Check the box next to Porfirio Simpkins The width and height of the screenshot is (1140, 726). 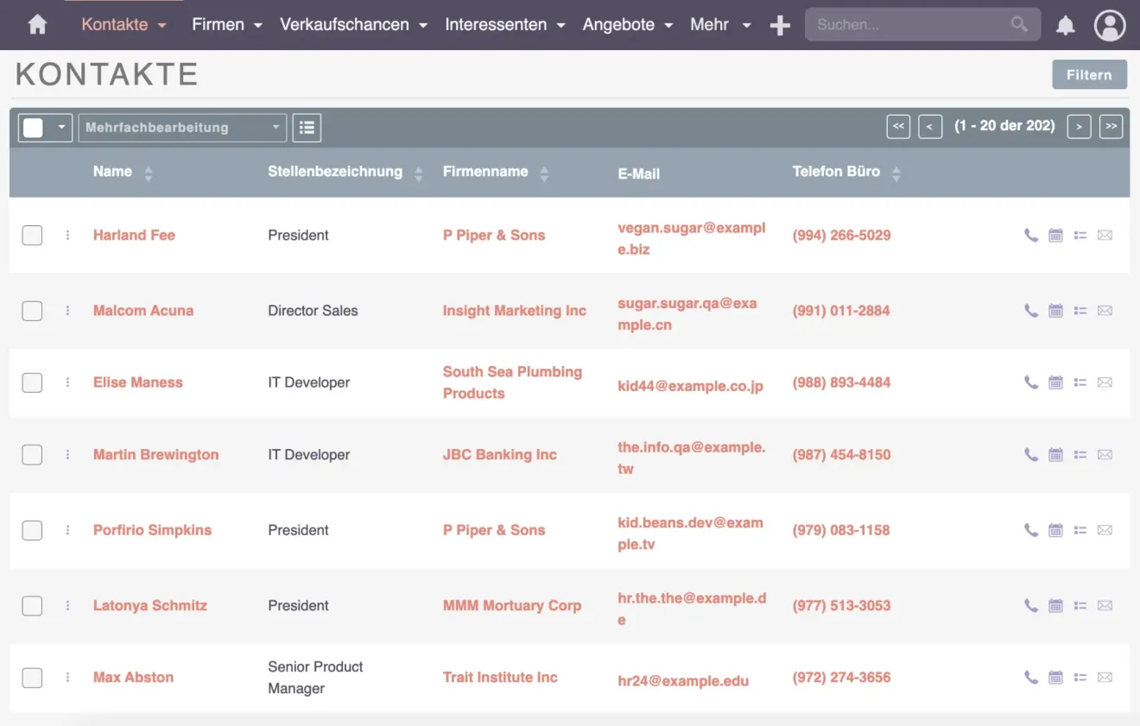click(32, 530)
